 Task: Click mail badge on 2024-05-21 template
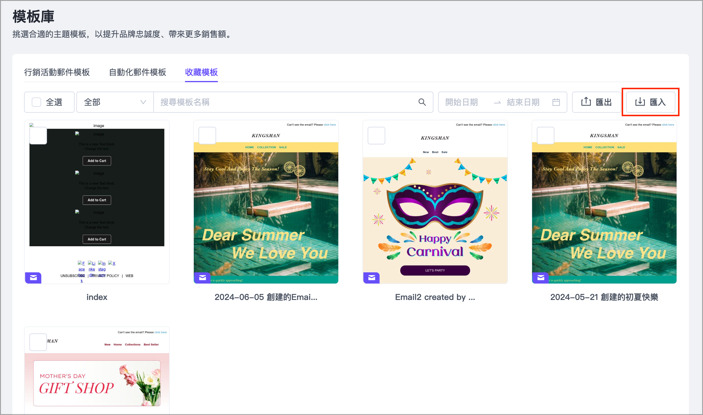click(541, 278)
